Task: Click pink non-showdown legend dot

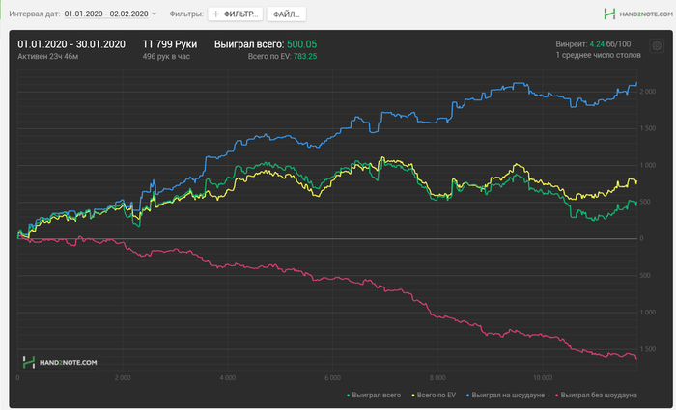Action: [x=556, y=396]
